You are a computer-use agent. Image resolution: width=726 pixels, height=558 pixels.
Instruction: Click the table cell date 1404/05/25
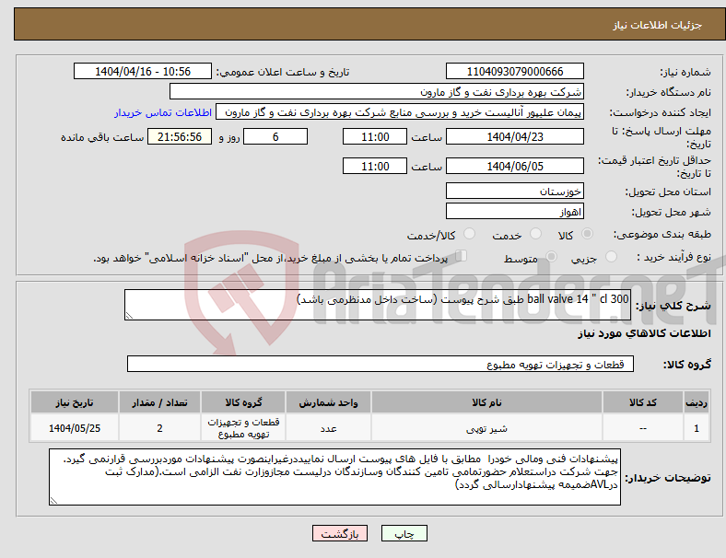click(x=75, y=428)
